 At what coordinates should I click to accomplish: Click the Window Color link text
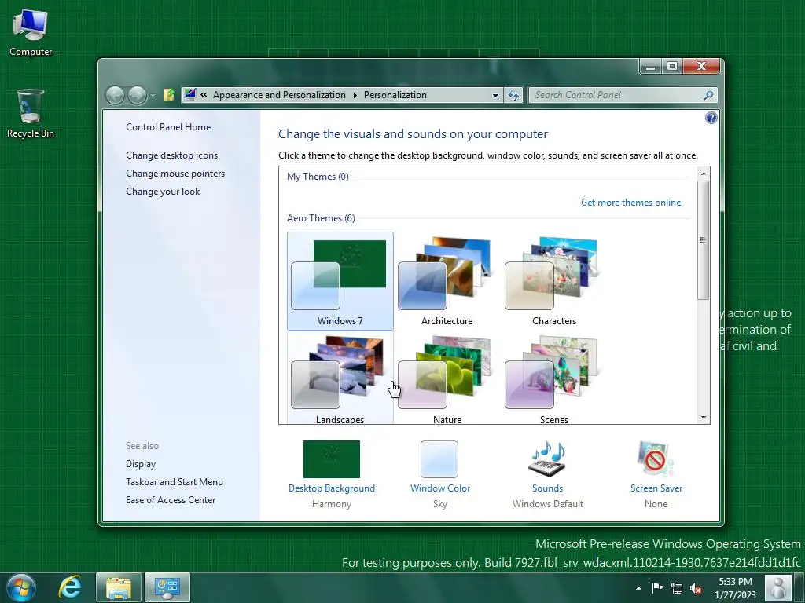440,488
